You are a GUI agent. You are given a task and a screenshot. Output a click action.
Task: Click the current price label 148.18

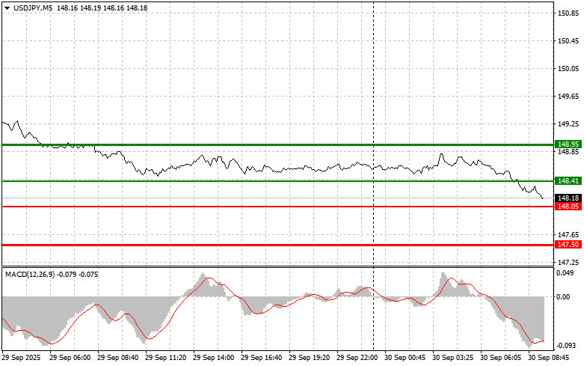click(568, 198)
